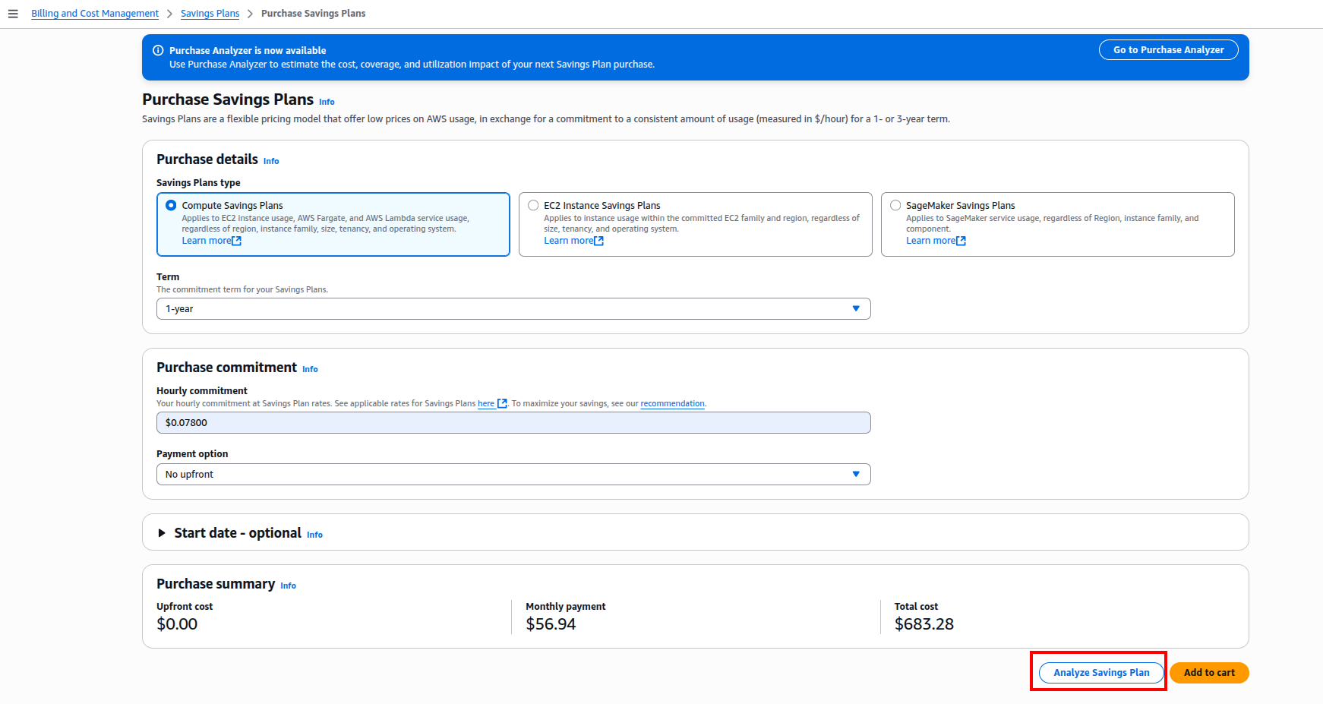Open Info next to Start date - optional
Image resolution: width=1323 pixels, height=704 pixels.
[314, 535]
